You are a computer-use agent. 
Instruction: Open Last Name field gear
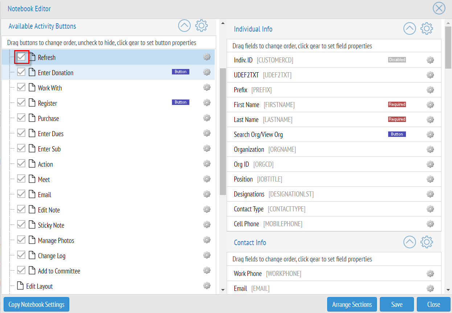pos(430,120)
